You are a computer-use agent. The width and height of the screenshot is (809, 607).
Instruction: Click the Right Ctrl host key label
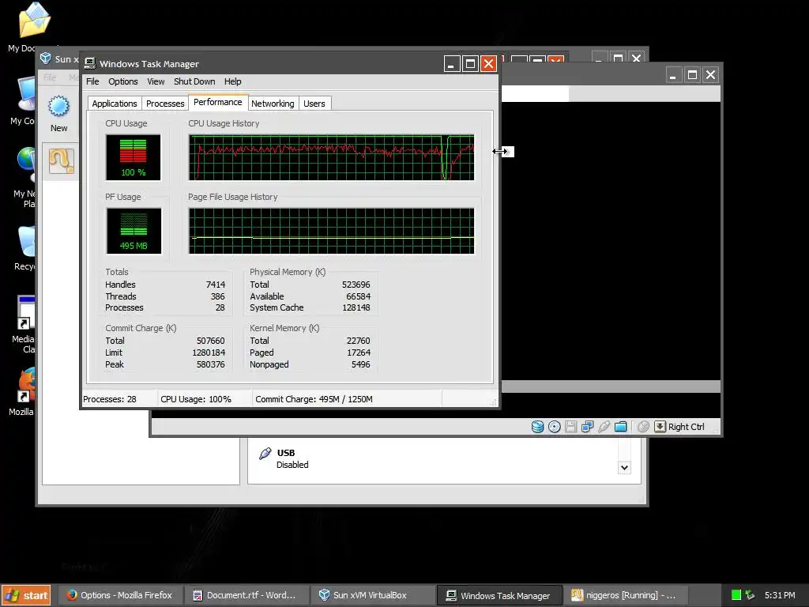pos(687,427)
